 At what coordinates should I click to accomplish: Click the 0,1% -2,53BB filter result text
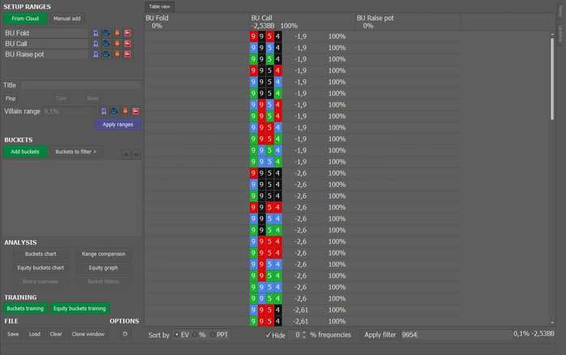click(534, 334)
